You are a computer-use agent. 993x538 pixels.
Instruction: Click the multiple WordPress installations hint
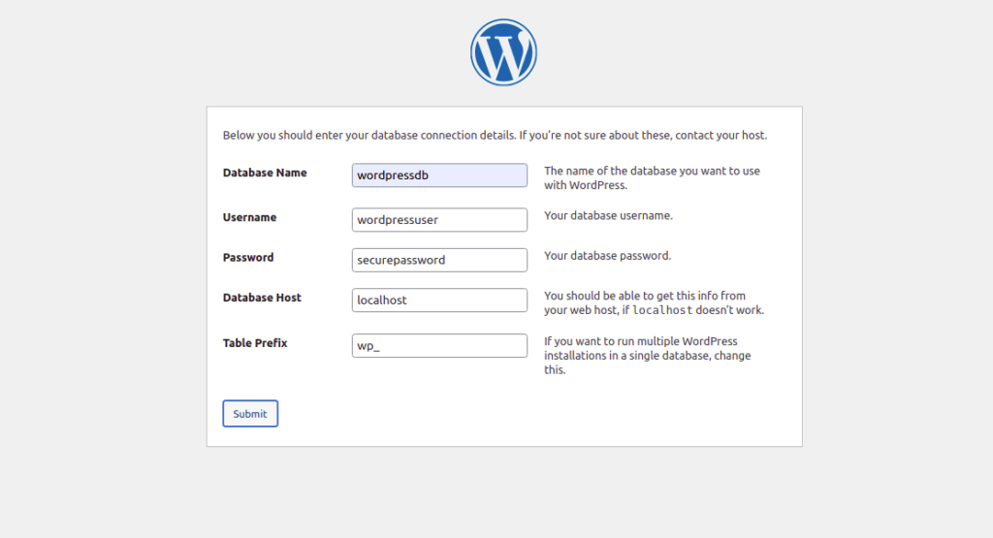(x=647, y=355)
